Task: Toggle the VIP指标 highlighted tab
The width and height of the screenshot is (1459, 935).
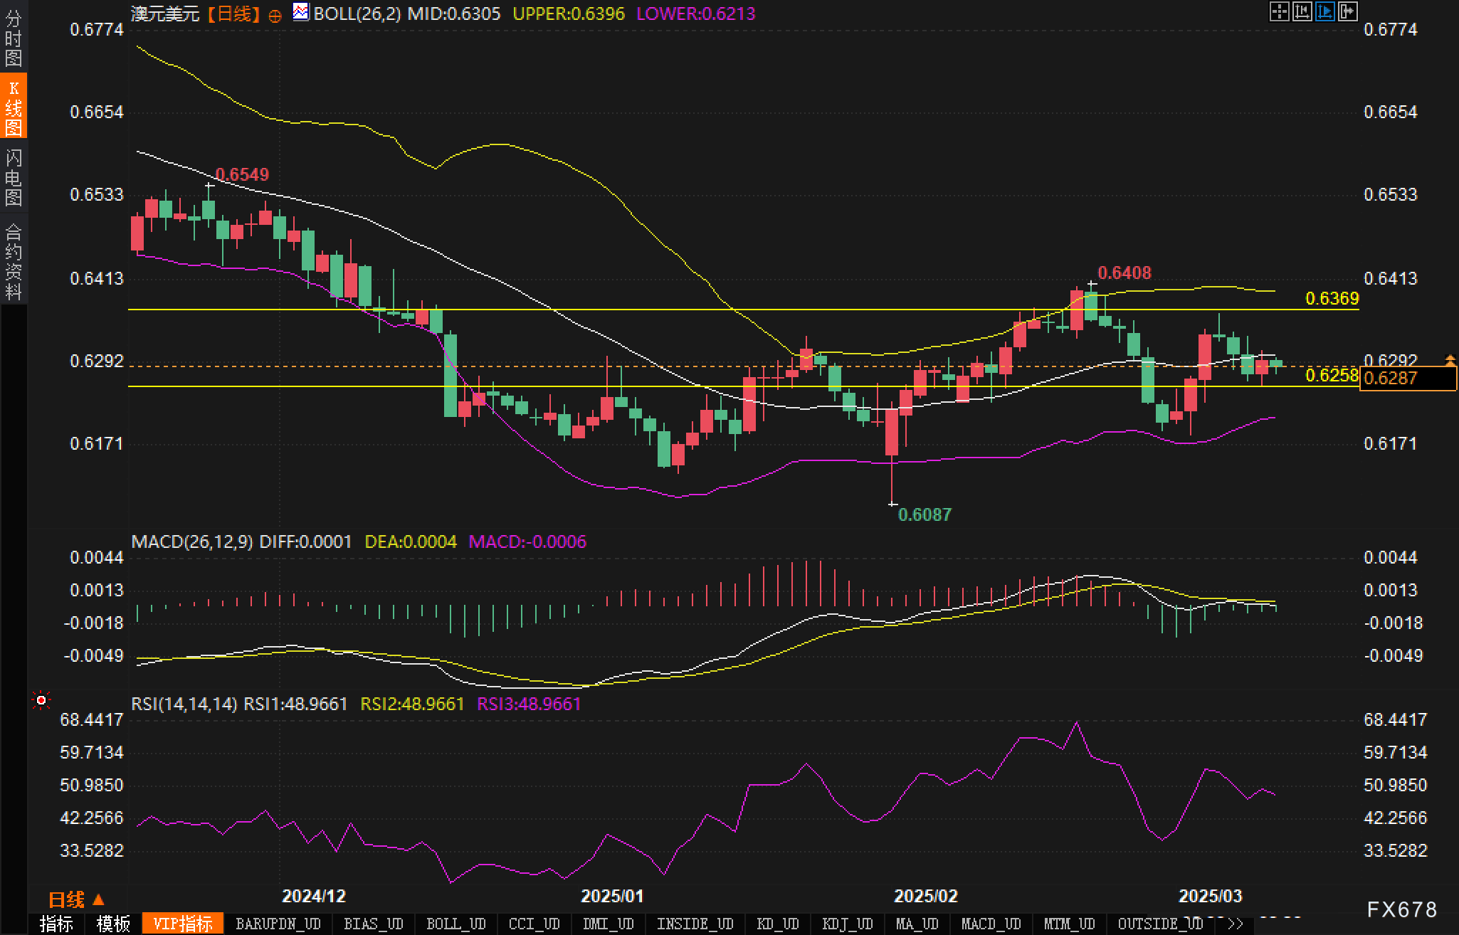Action: click(x=183, y=924)
